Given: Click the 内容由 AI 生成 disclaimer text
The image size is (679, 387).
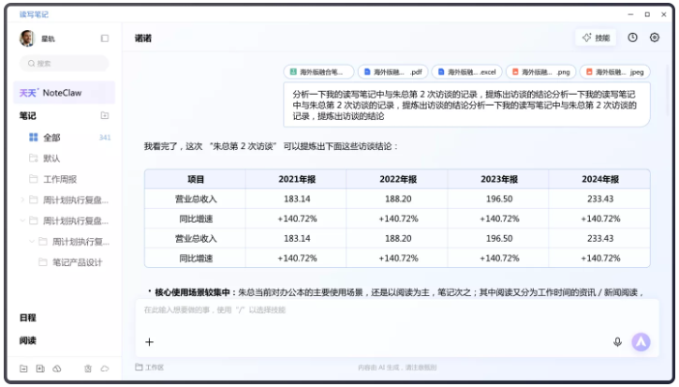Looking at the screenshot, I should pos(397,367).
